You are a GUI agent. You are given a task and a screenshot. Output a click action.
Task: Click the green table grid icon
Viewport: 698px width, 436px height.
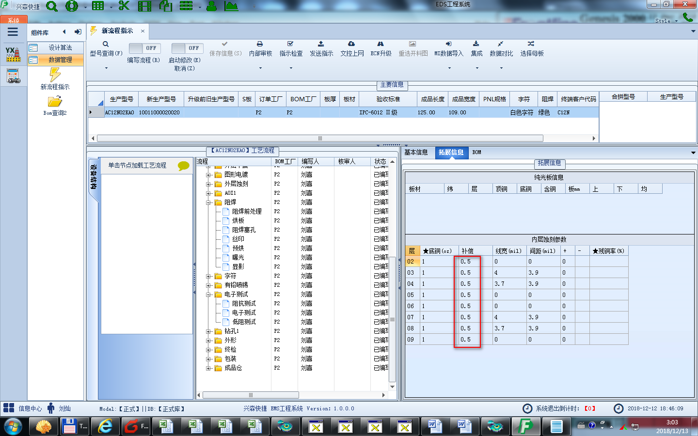tap(98, 6)
